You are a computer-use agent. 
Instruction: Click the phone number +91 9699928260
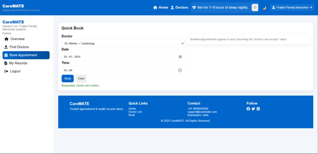click(198, 109)
